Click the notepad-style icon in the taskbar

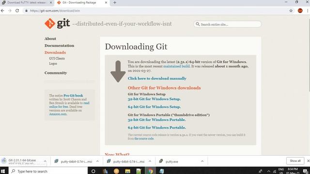(x=161, y=171)
